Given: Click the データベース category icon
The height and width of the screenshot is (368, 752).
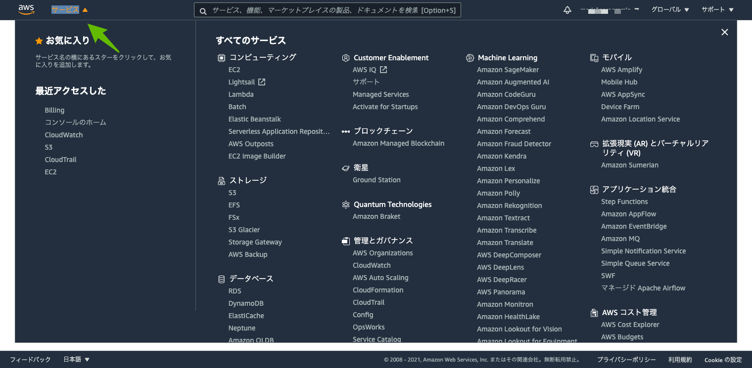Looking at the screenshot, I should (222, 279).
